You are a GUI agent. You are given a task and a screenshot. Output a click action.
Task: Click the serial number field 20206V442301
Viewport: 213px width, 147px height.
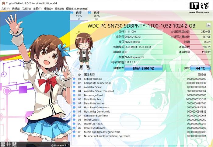click(143, 37)
